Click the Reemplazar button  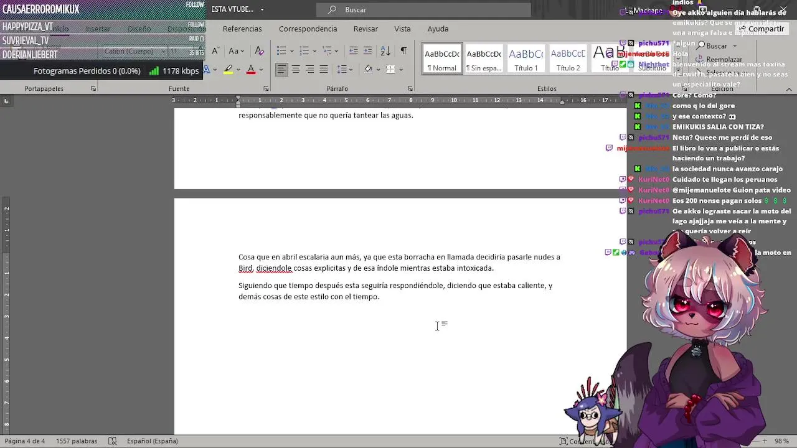pyautogui.click(x=719, y=59)
